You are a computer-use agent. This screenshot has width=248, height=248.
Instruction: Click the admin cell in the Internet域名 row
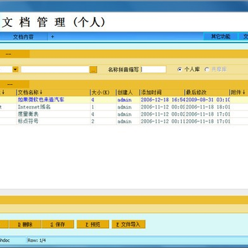point(128,107)
